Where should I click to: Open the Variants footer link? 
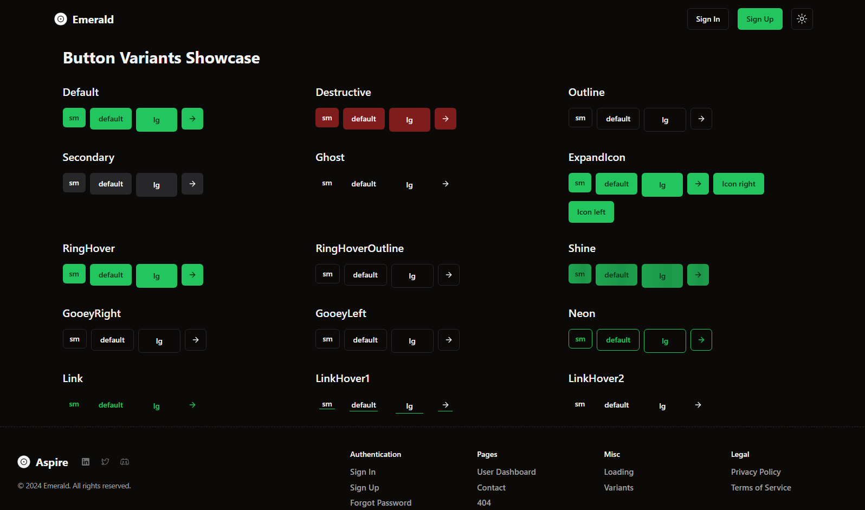click(619, 488)
